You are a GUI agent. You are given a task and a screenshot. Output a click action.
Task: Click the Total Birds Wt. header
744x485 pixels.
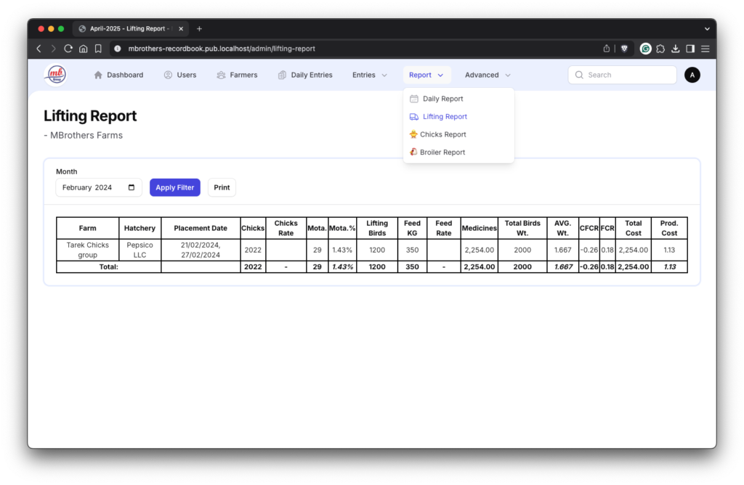[522, 228]
